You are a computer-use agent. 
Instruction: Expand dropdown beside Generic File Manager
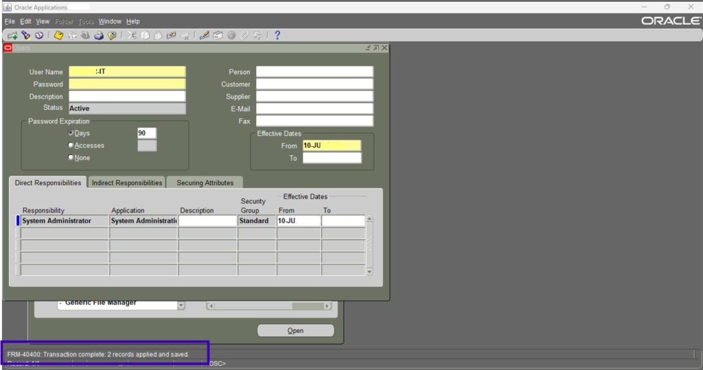(x=181, y=305)
